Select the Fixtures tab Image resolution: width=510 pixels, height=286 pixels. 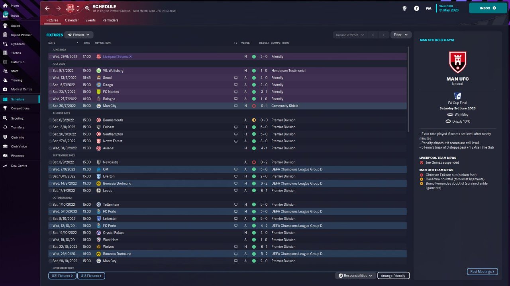(52, 20)
